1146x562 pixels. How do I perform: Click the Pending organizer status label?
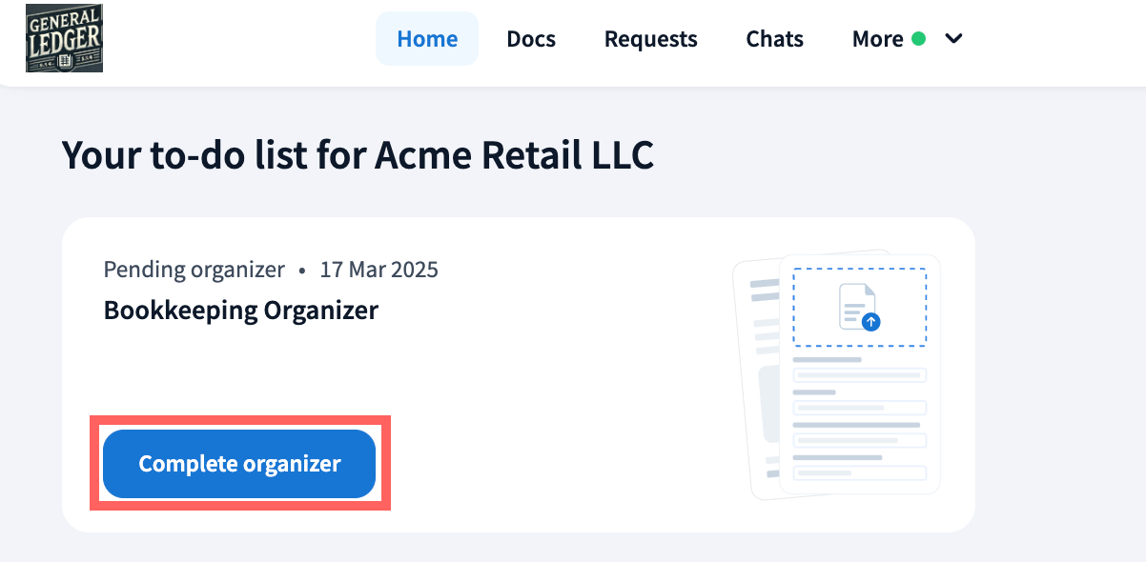tap(194, 270)
